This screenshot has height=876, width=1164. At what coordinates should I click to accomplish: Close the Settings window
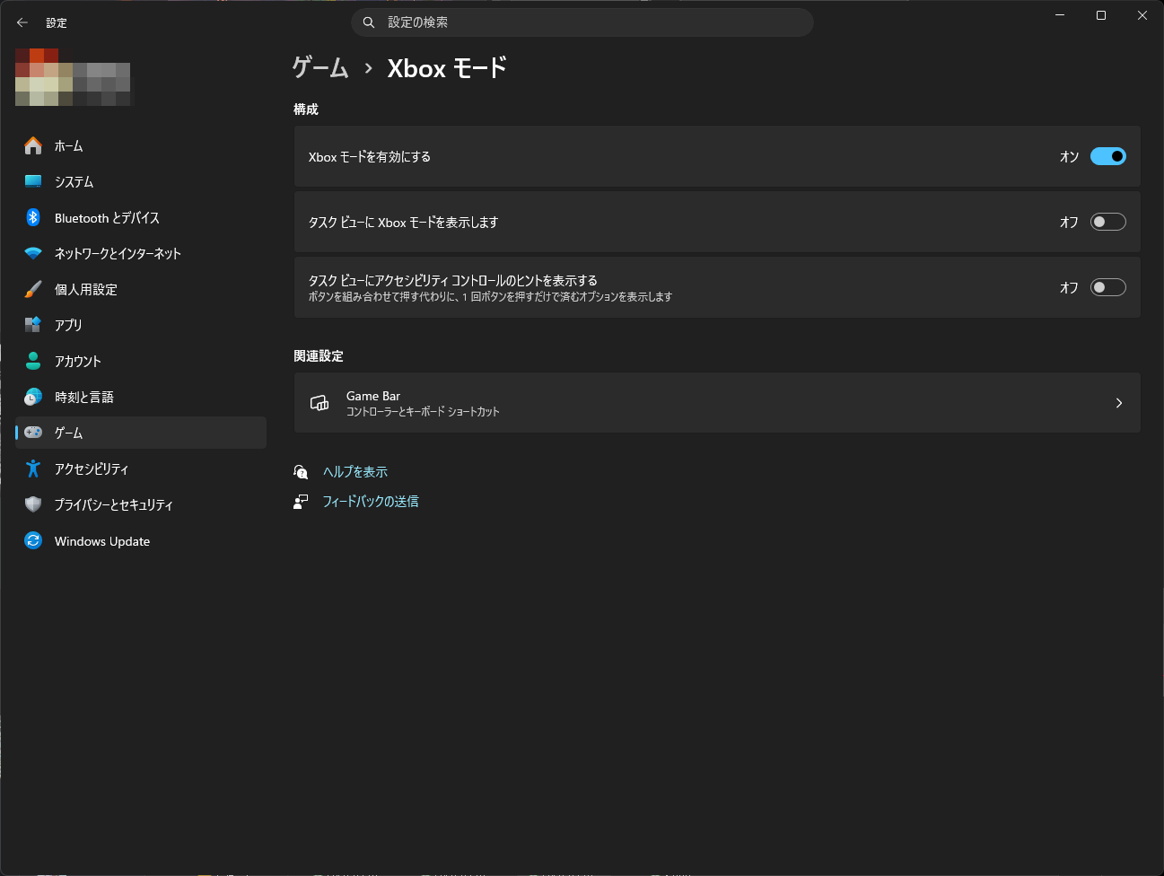tap(1142, 15)
